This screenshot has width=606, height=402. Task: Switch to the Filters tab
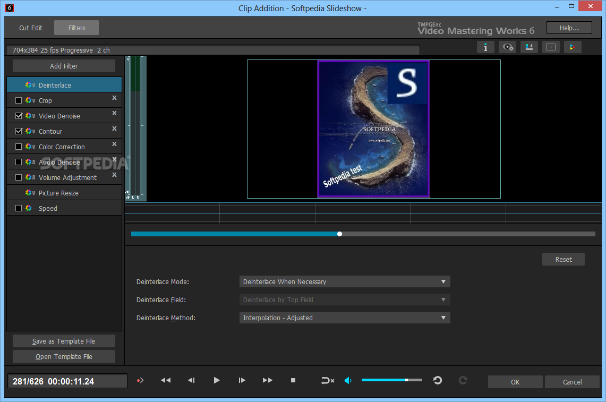pos(76,28)
